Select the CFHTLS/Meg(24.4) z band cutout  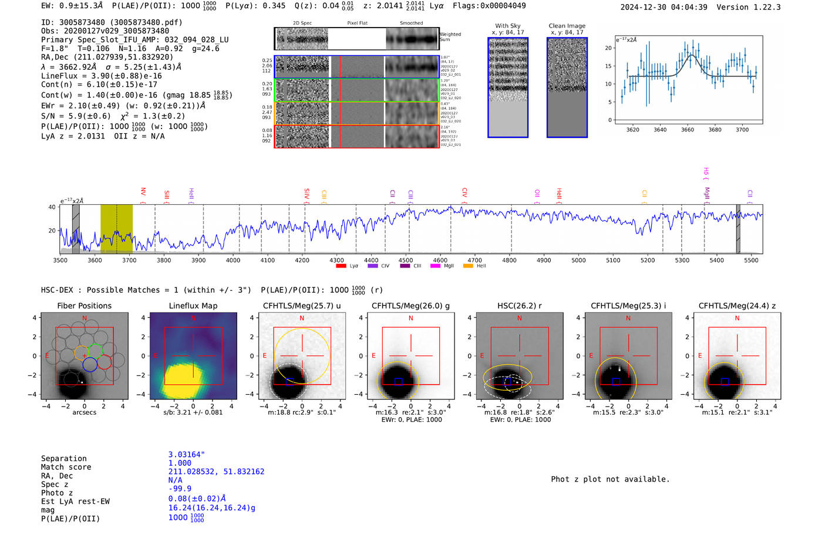737,355
